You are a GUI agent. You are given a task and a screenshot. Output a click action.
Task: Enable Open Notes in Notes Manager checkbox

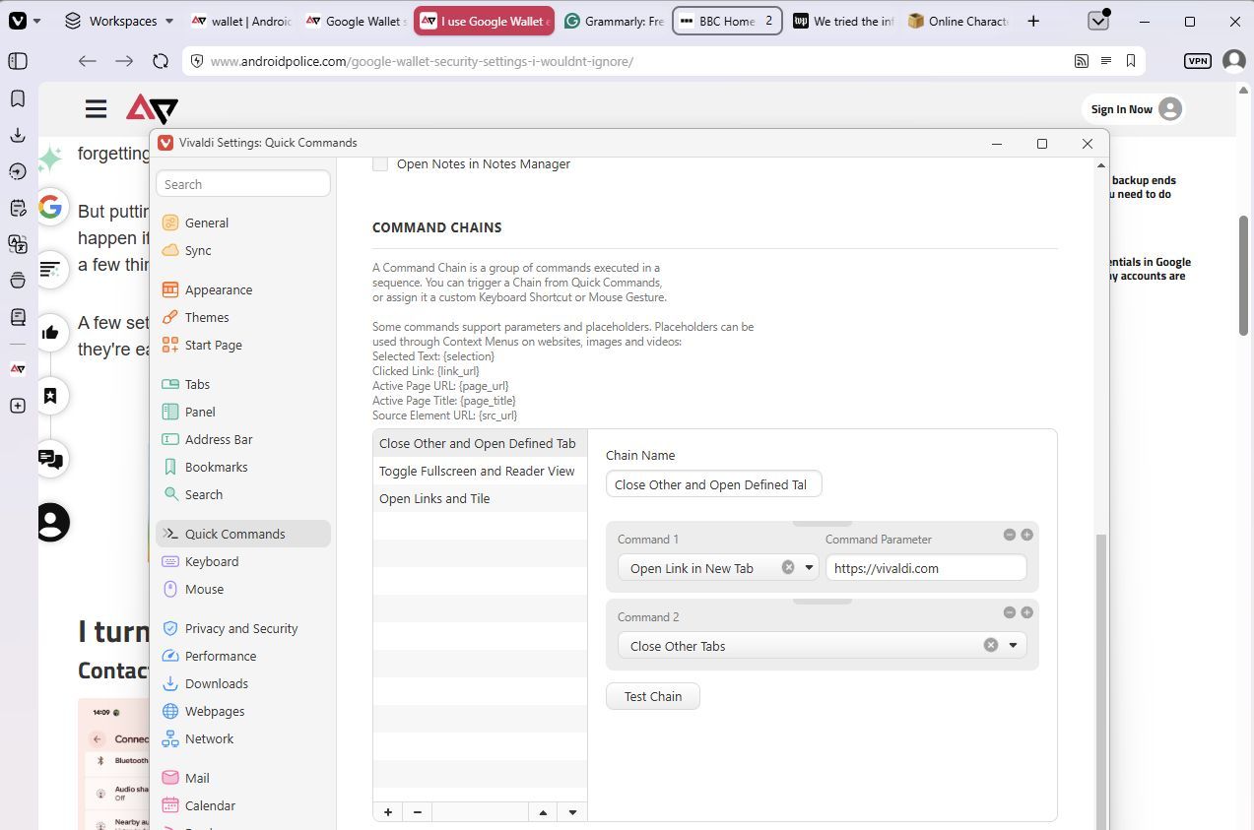380,164
